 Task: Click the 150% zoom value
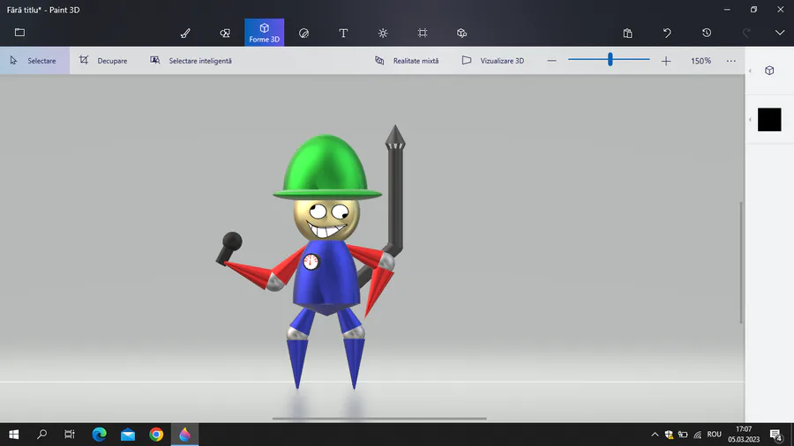700,61
